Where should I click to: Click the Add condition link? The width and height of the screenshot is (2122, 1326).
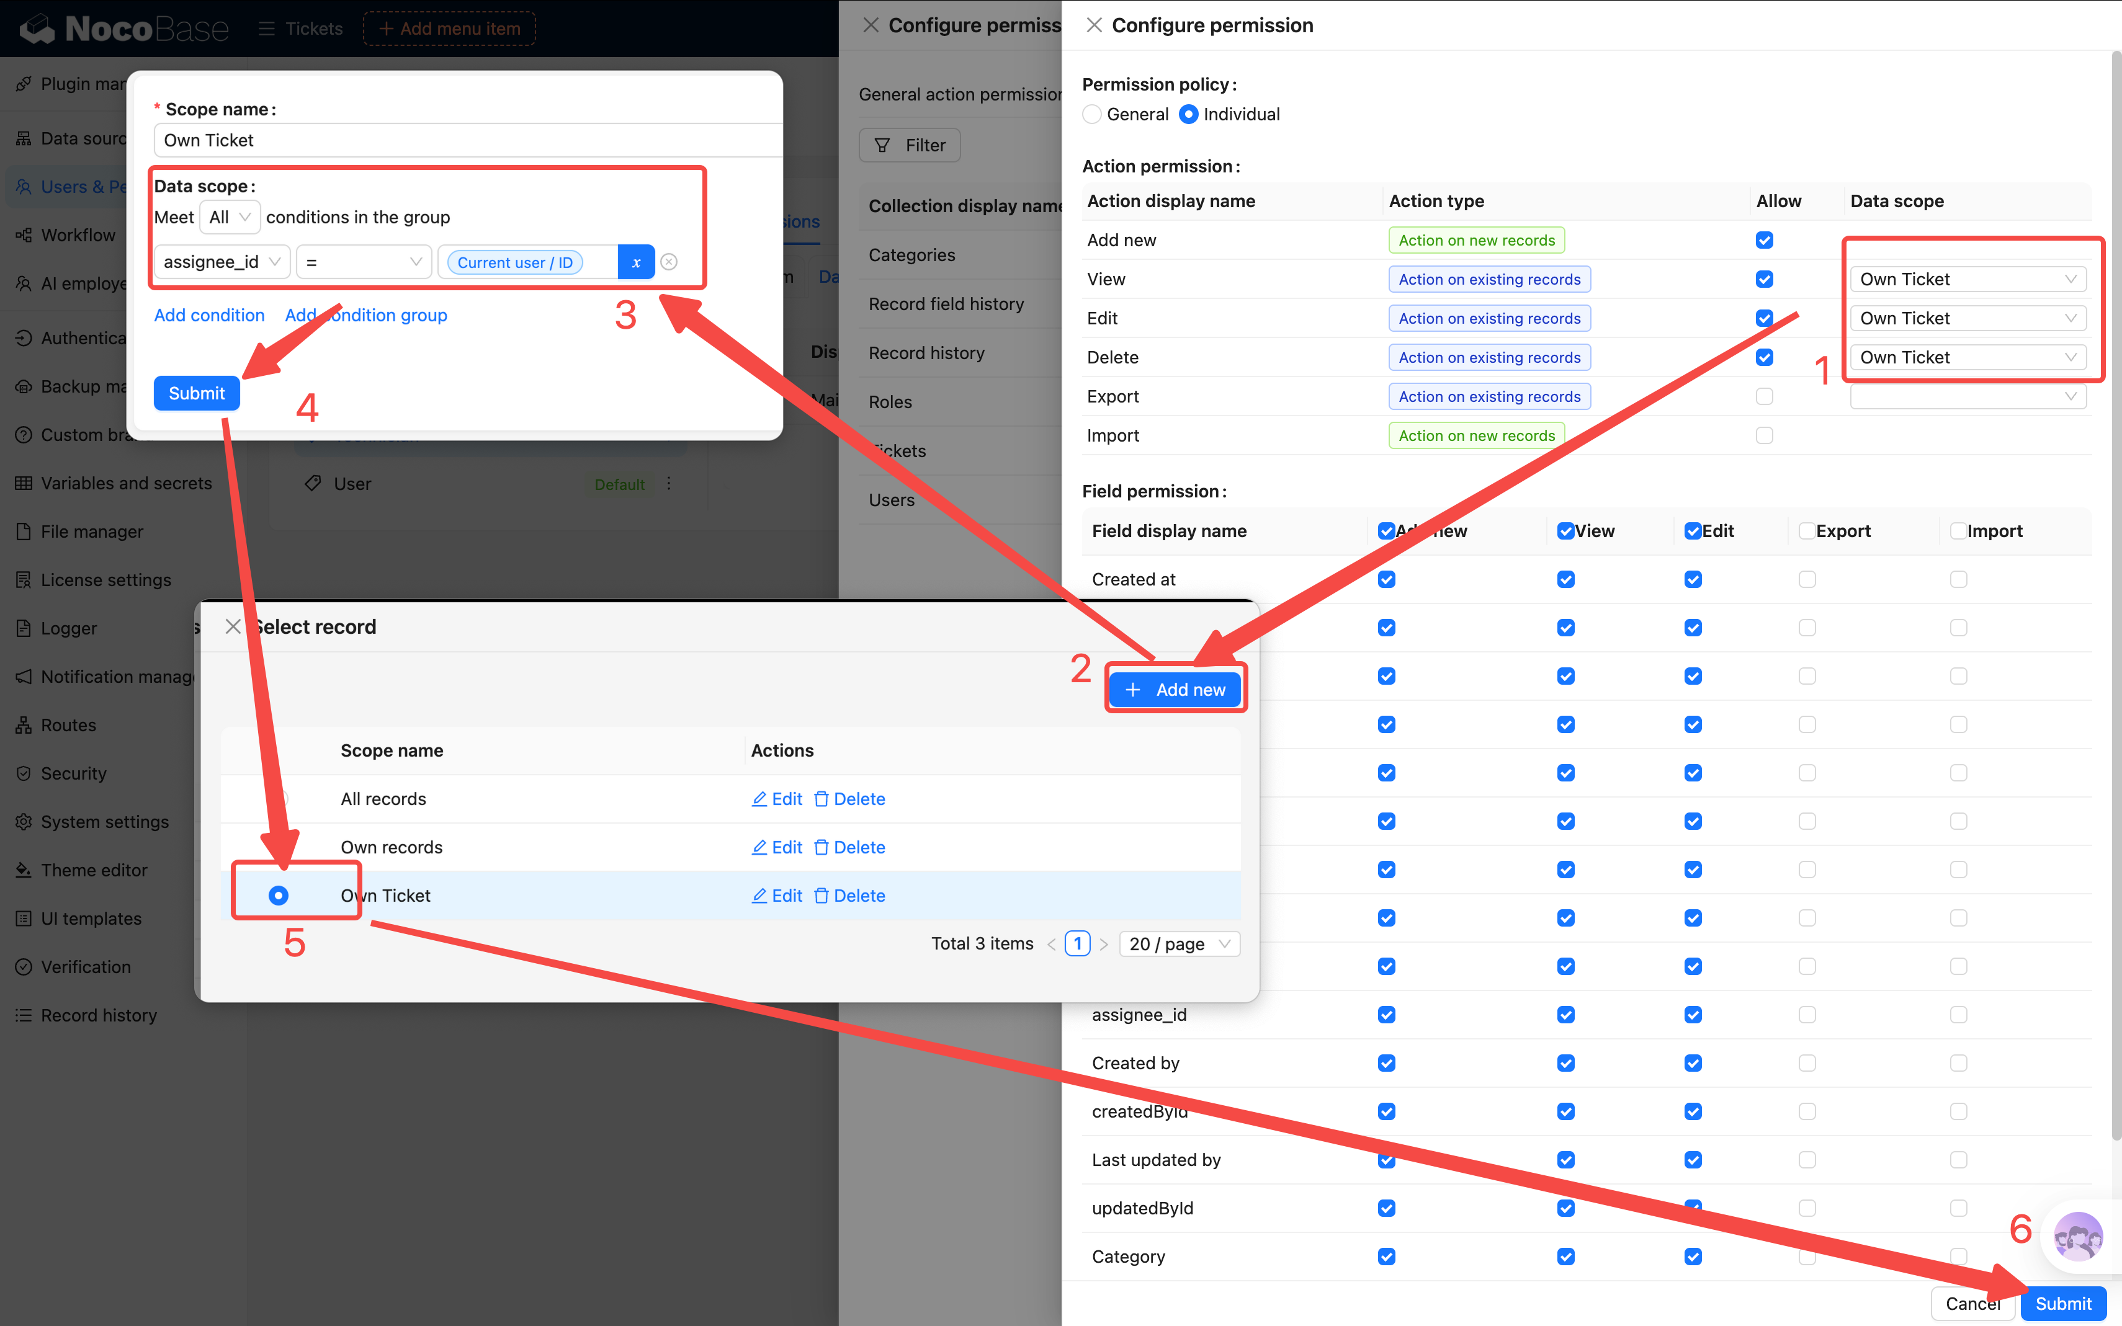click(208, 316)
